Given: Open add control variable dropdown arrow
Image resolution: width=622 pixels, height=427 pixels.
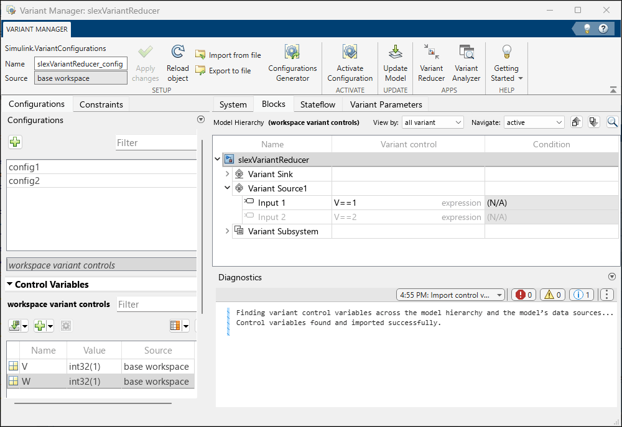Looking at the screenshot, I should point(50,326).
